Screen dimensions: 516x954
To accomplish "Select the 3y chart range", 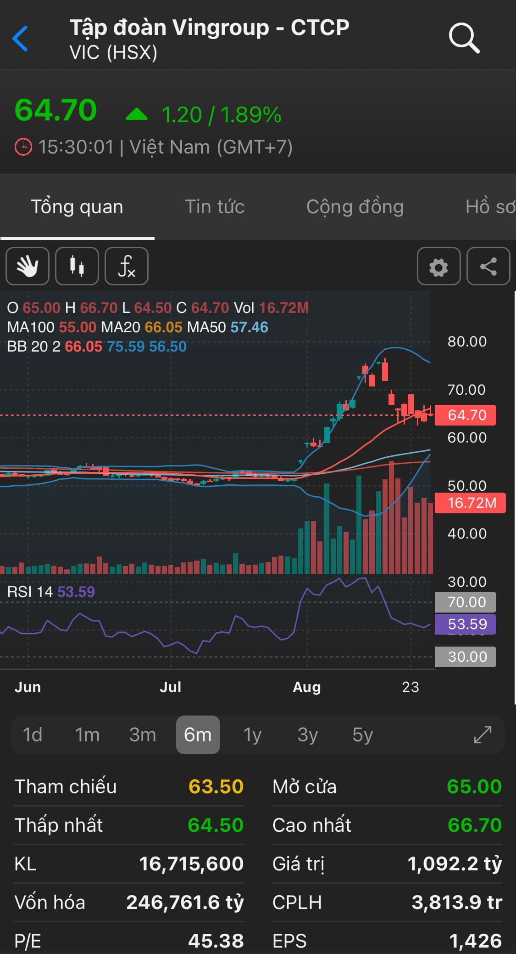I will click(x=307, y=734).
